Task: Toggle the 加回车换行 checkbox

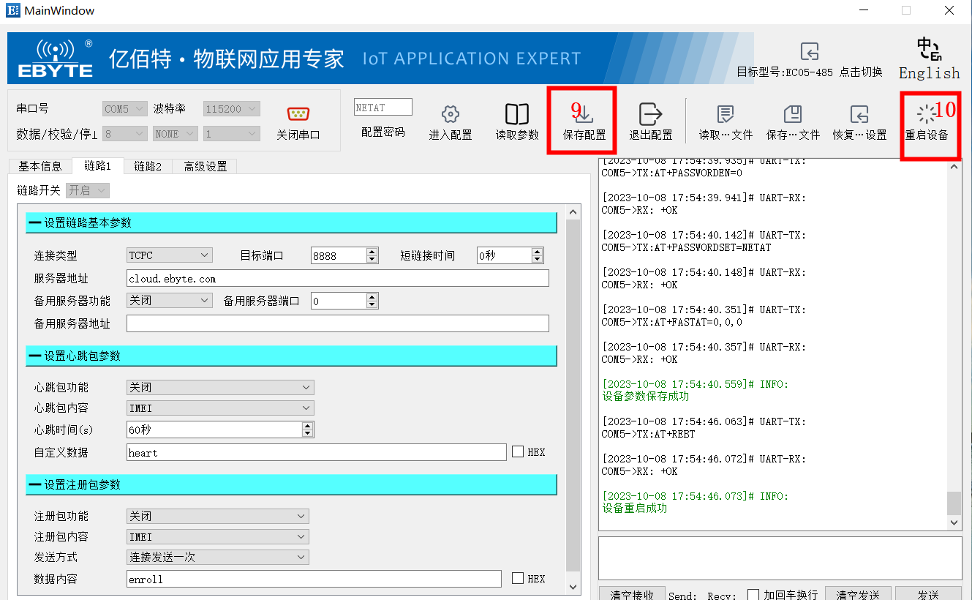Action: (x=753, y=594)
